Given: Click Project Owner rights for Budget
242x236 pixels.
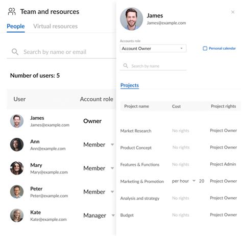Looking at the screenshot, I should (x=223, y=215).
